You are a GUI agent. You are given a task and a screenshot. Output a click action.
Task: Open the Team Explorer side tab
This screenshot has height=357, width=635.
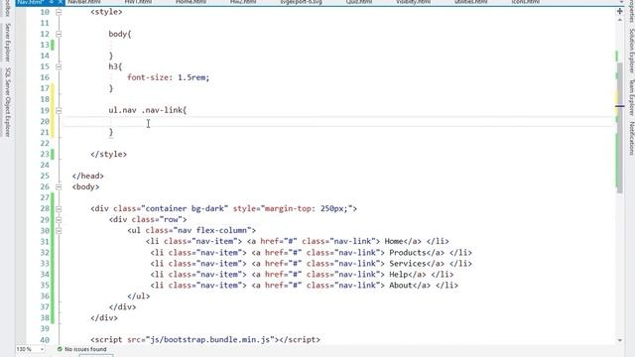click(x=631, y=97)
